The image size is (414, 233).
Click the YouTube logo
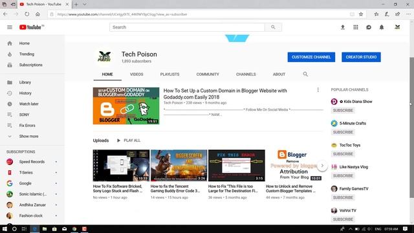31,27
